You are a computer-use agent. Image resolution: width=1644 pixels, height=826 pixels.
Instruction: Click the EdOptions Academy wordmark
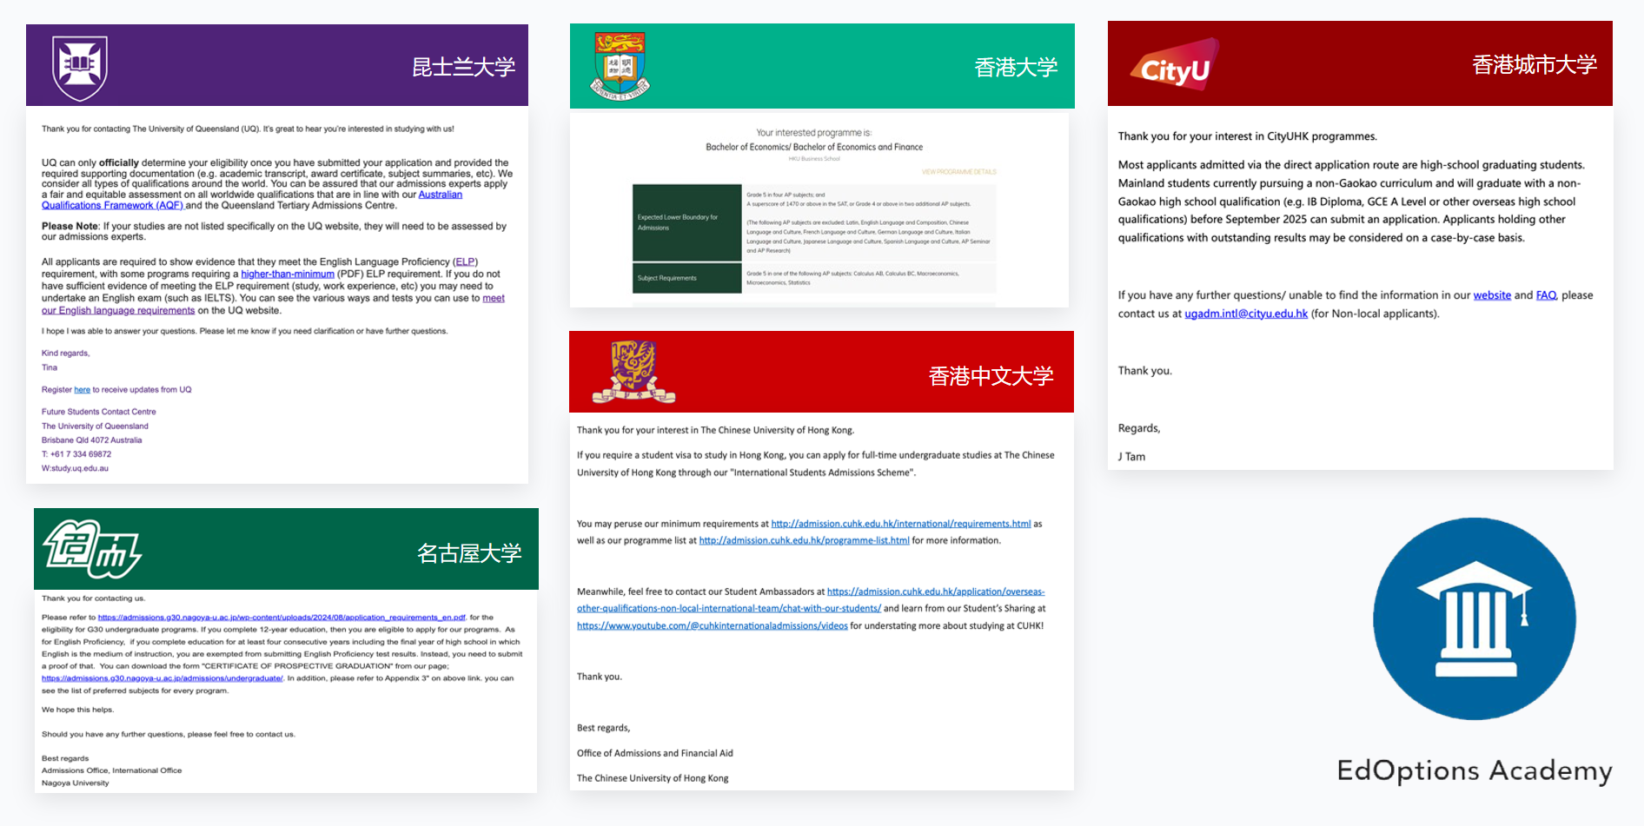pyautogui.click(x=1475, y=770)
